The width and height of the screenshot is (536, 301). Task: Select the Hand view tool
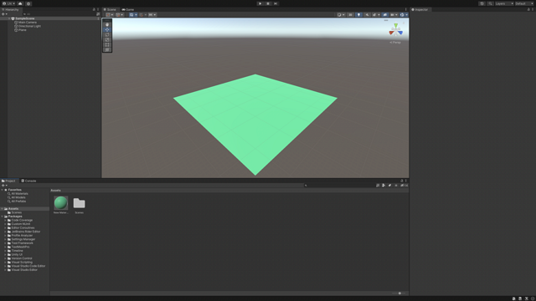tap(107, 24)
